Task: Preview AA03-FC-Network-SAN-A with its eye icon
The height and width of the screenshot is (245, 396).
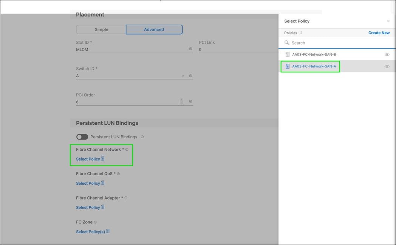Action: coord(387,66)
